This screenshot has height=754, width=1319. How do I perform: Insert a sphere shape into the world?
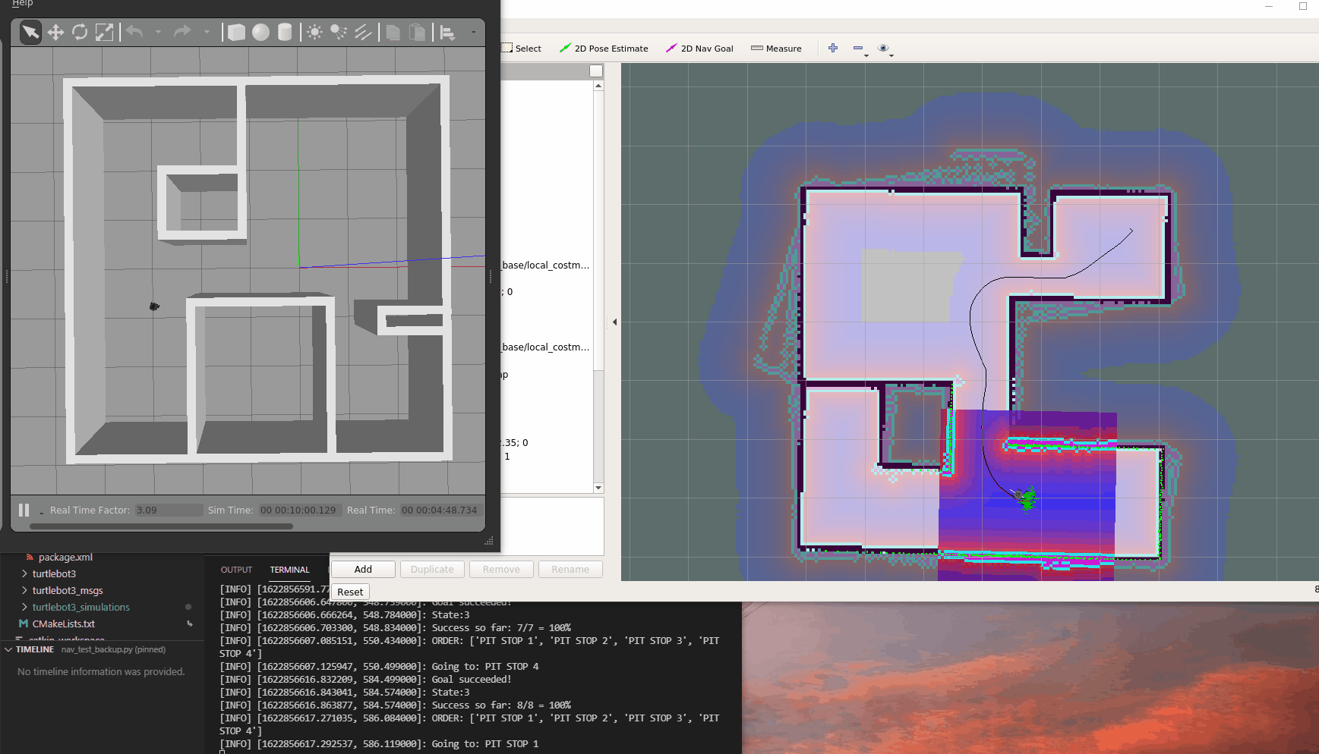260,32
